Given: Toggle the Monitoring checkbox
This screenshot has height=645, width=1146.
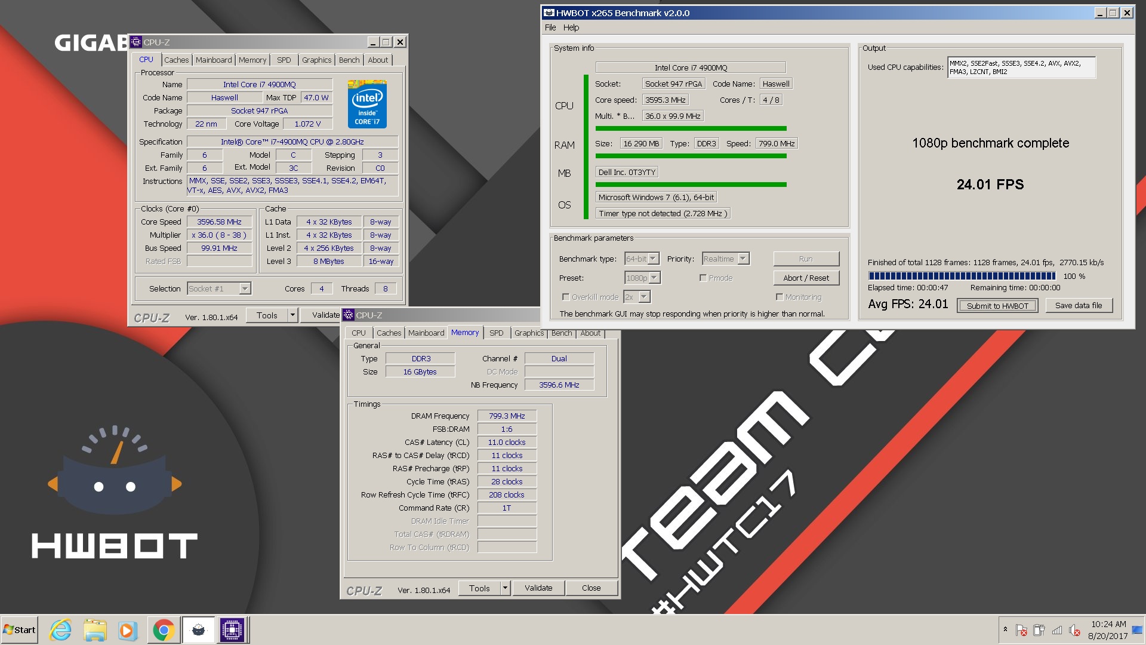Looking at the screenshot, I should click(x=780, y=297).
